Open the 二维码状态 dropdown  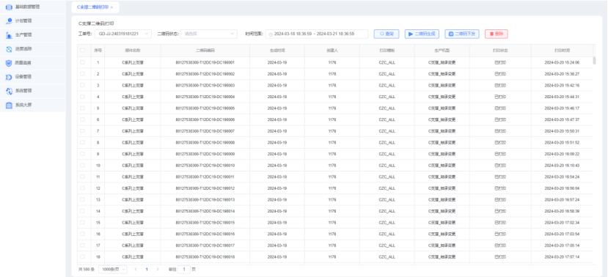(209, 34)
